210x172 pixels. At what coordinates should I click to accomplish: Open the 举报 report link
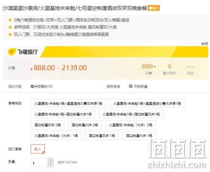[x=205, y=44]
